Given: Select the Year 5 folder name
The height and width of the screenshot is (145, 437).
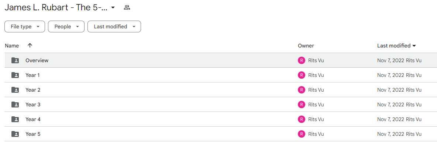Looking at the screenshot, I should (33, 134).
